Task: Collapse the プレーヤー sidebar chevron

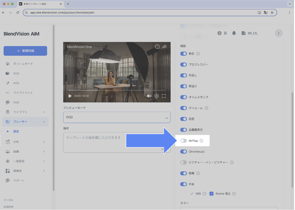Action: [x=44, y=122]
